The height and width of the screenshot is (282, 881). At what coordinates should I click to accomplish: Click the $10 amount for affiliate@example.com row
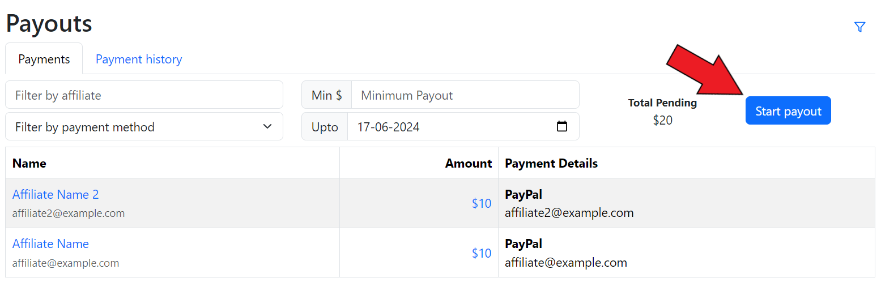(x=481, y=253)
